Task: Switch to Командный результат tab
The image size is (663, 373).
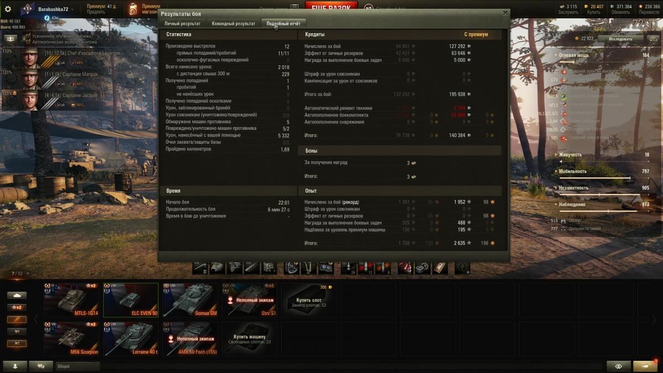Action: [233, 24]
